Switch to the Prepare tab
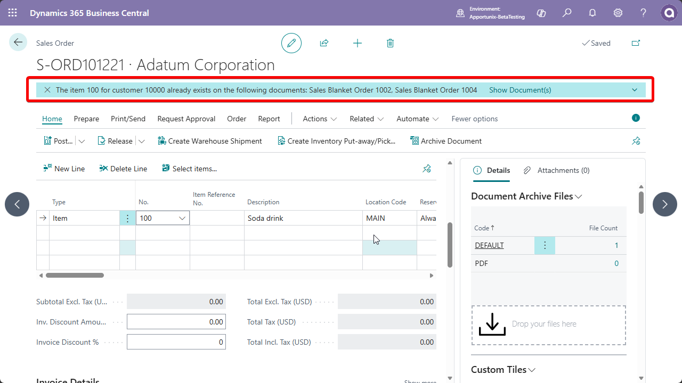 point(86,119)
